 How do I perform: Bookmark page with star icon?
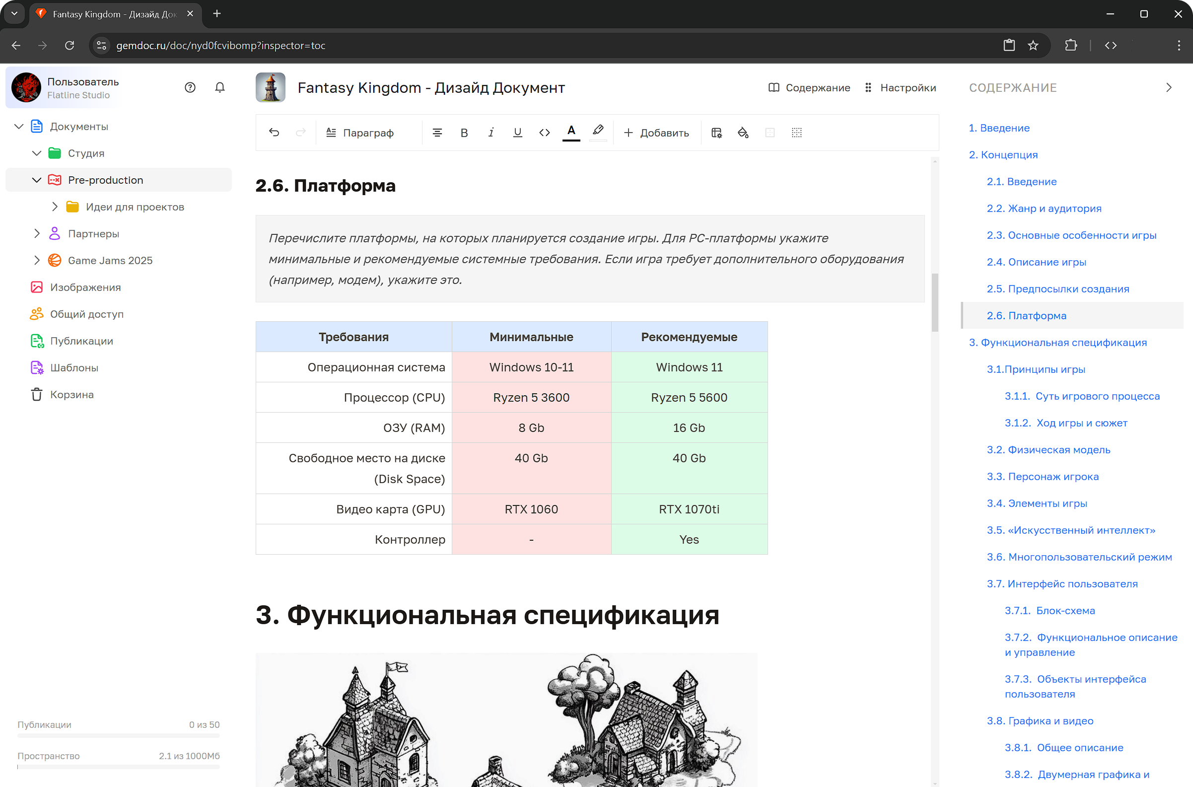click(1033, 45)
